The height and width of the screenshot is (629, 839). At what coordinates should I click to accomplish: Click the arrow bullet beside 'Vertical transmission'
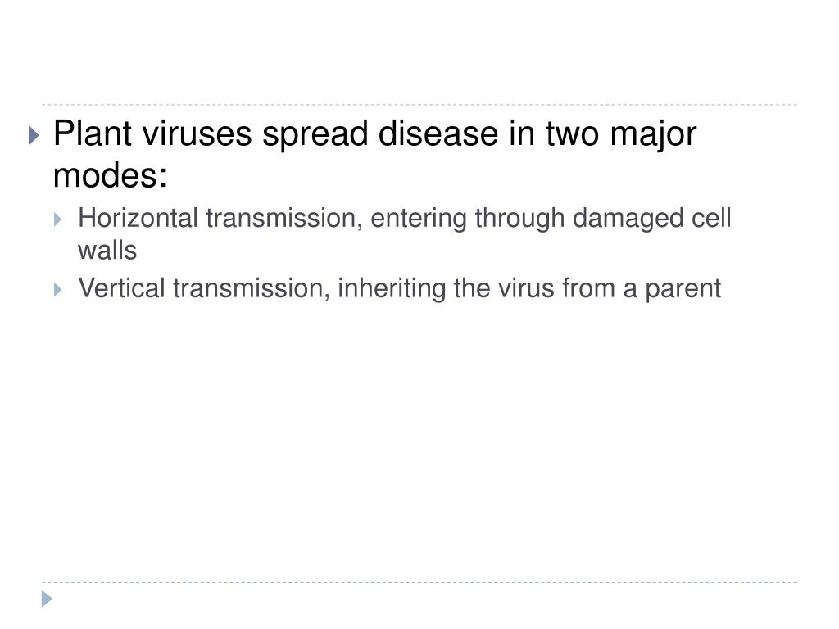[58, 290]
